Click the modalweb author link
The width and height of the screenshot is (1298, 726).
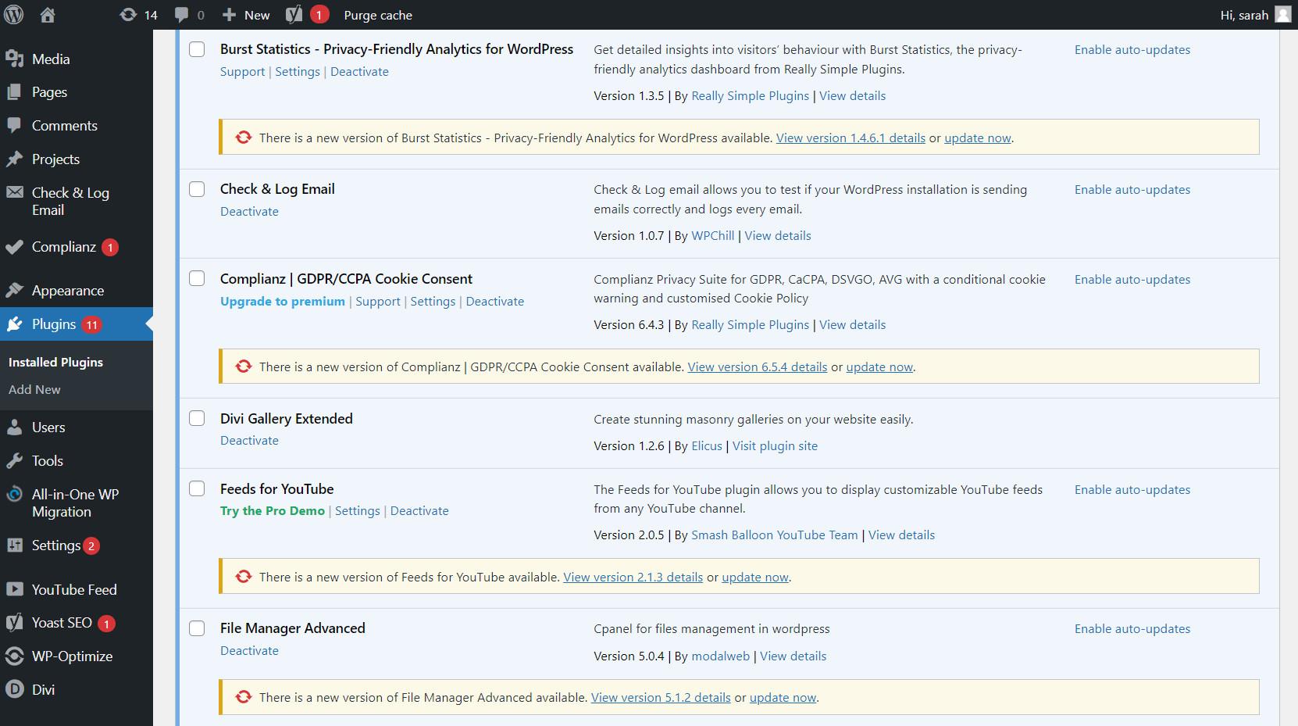click(720, 656)
